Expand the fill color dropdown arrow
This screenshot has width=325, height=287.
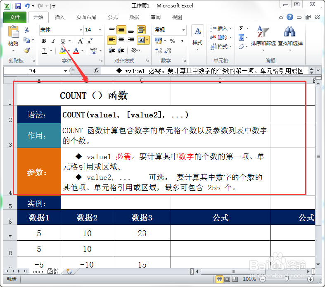(x=69, y=50)
